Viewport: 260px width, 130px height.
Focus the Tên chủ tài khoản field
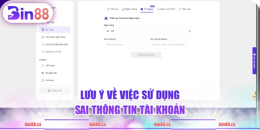pyautogui.click(x=172, y=45)
